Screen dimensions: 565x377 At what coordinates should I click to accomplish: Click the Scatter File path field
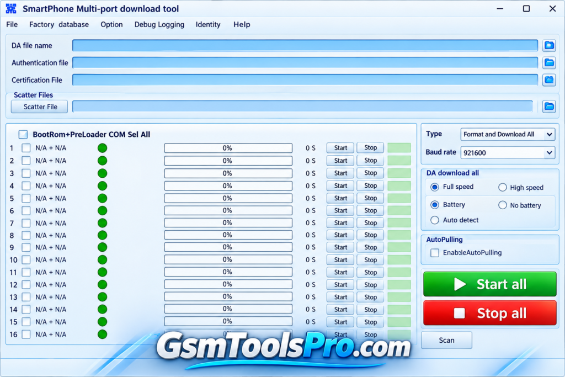[x=303, y=107]
